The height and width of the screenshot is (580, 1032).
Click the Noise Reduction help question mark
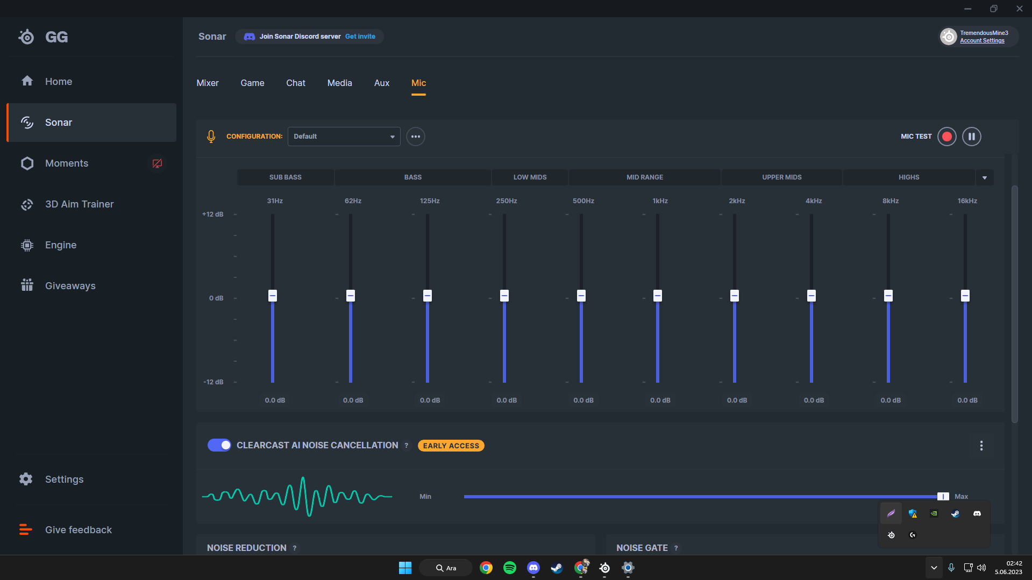click(x=295, y=548)
